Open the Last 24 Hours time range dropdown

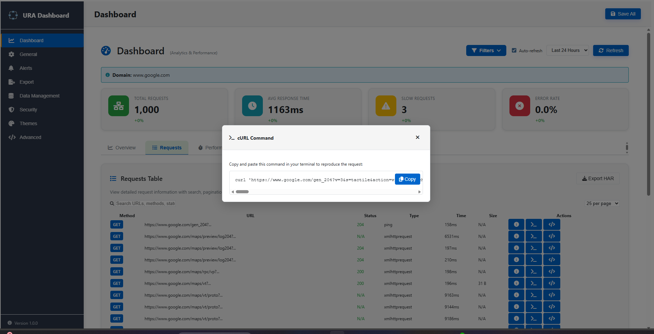pos(567,50)
